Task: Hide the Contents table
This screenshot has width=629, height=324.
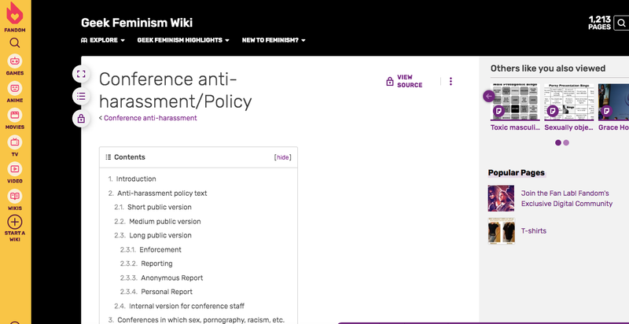Action: click(x=282, y=157)
